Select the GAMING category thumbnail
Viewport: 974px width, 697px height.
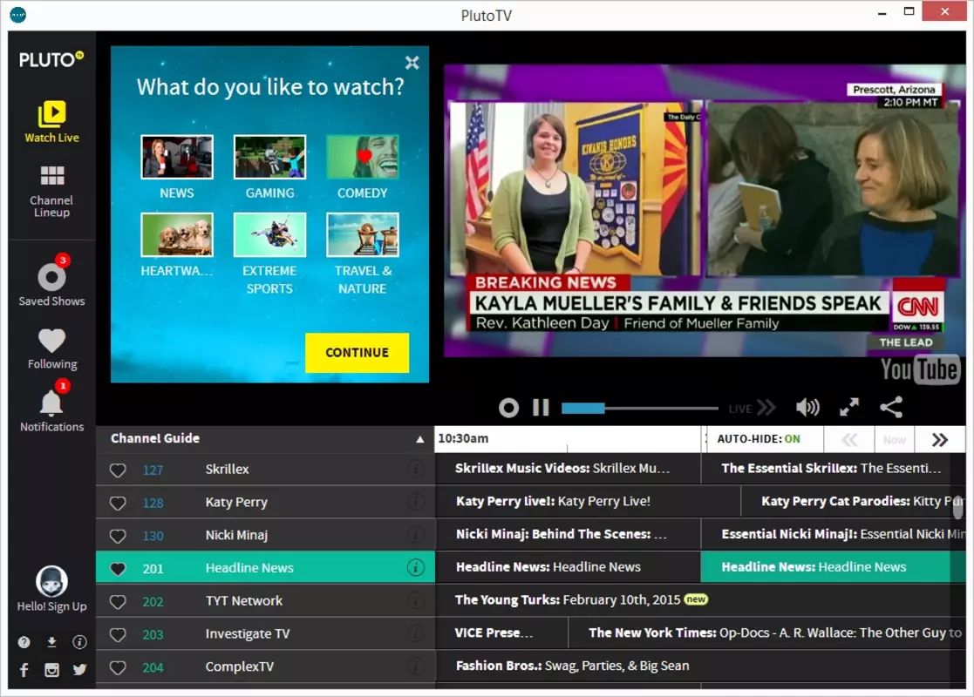pyautogui.click(x=269, y=157)
